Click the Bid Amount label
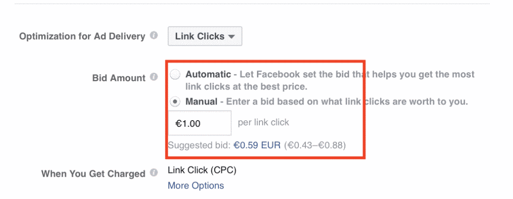 (x=119, y=78)
